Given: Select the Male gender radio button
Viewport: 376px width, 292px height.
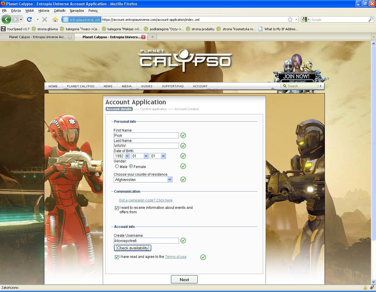Looking at the screenshot, I should 117,166.
